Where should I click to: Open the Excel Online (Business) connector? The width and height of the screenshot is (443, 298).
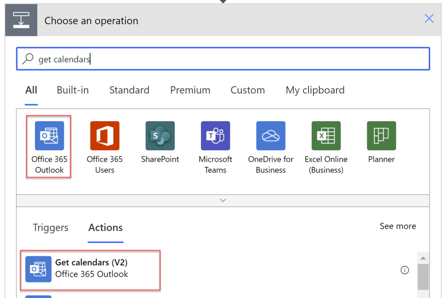(326, 142)
